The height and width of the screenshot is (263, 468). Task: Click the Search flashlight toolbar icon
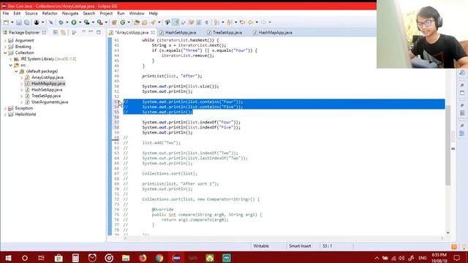tap(153, 22)
